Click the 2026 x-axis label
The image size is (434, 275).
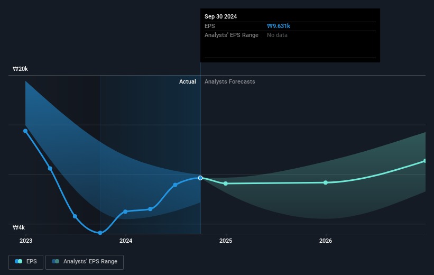click(326, 241)
